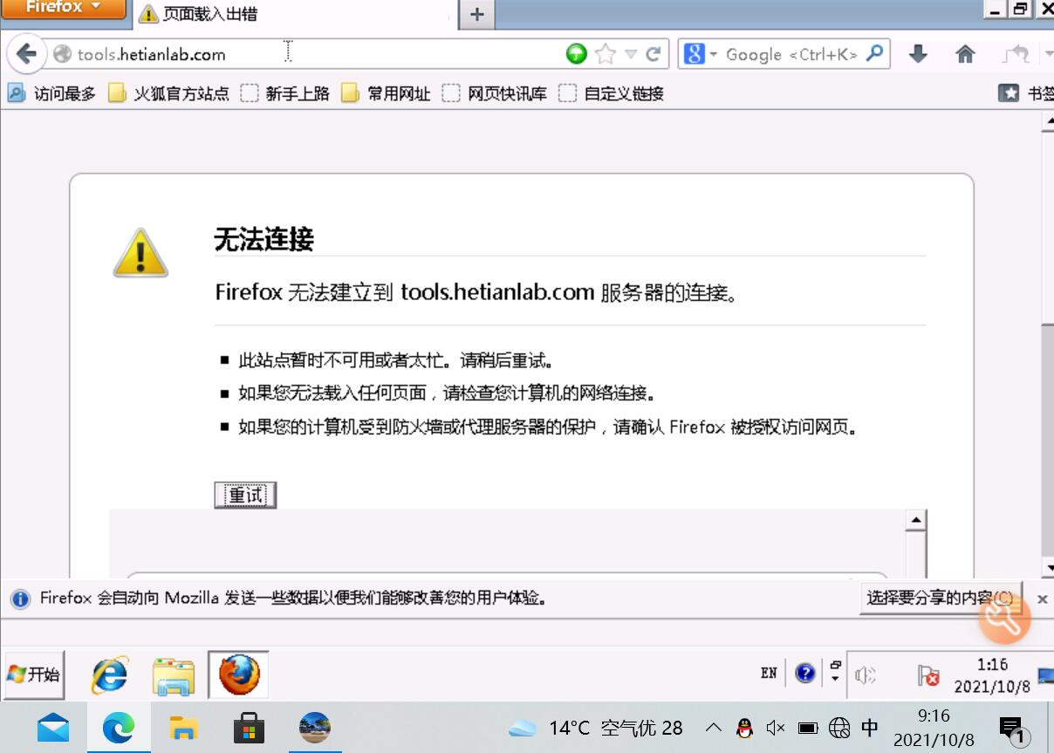
Task: Open File Explorer on outer taskbar
Action: (183, 728)
